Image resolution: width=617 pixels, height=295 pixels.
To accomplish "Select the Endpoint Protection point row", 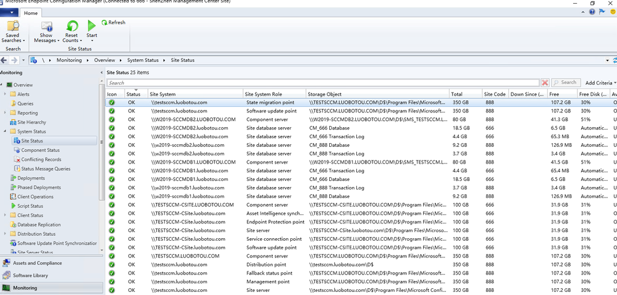I will click(361, 222).
